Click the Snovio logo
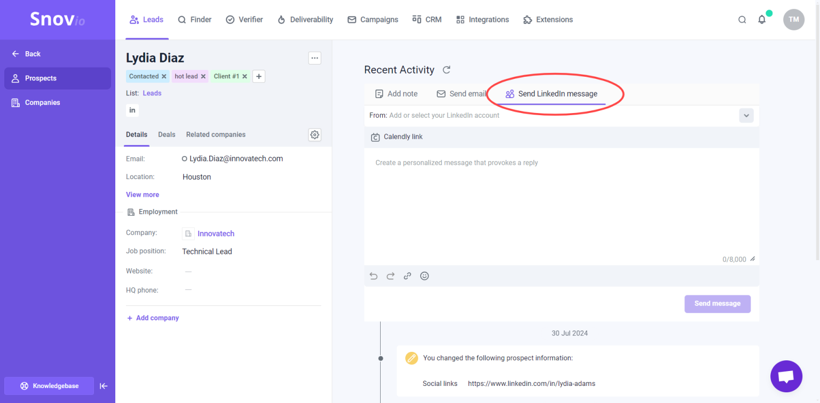Image resolution: width=820 pixels, height=403 pixels. click(x=57, y=20)
